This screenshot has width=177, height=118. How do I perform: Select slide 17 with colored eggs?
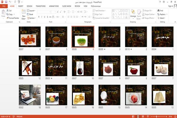(56, 95)
